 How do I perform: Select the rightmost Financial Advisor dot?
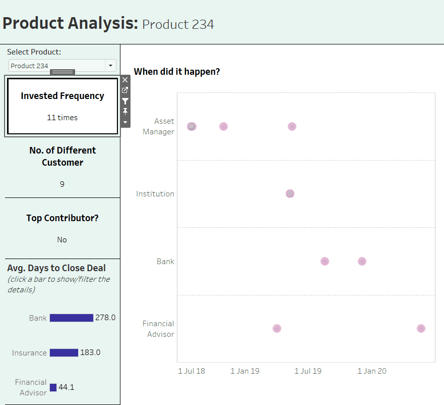coord(421,328)
